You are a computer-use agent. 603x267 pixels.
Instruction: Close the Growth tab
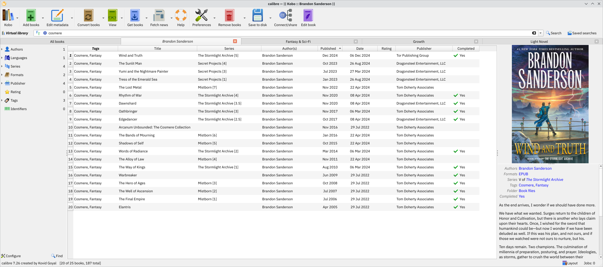click(x=476, y=41)
